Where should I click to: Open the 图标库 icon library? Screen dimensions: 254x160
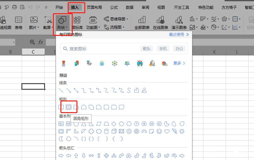[77, 23]
